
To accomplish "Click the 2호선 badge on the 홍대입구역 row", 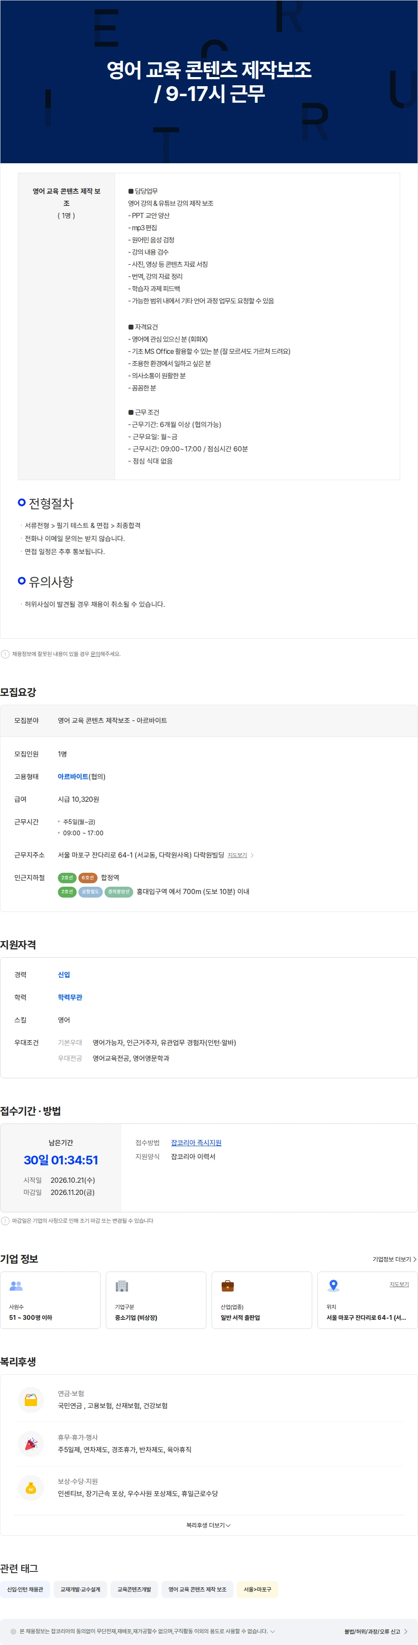I will (67, 891).
